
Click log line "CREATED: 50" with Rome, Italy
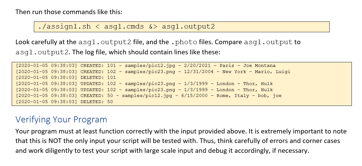click(149, 96)
